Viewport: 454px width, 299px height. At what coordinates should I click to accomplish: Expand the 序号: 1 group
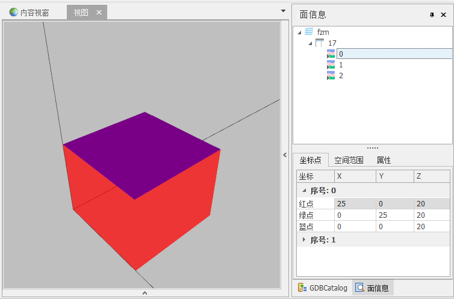tap(303, 240)
